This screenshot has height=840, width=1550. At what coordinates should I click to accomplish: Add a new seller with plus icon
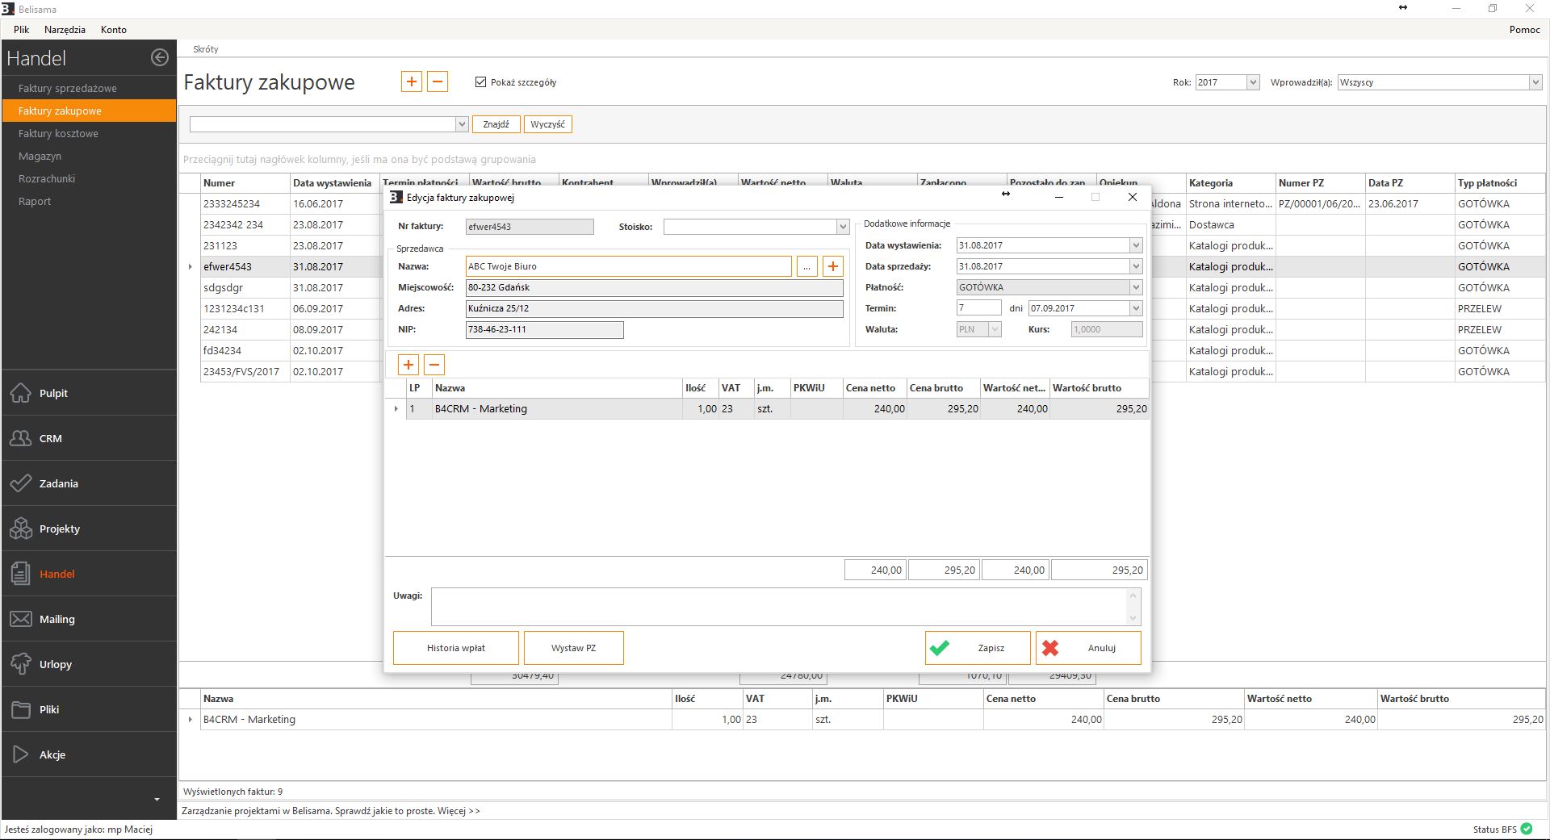832,266
